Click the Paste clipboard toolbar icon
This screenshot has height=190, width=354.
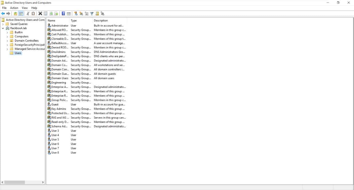tap(33, 14)
